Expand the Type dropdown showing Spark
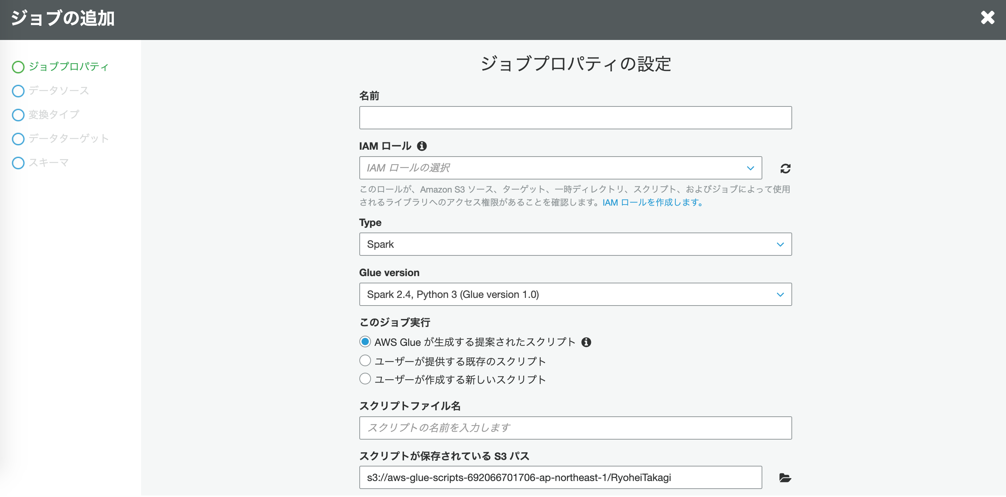Screen dimensions: 1006x497 [x=575, y=244]
